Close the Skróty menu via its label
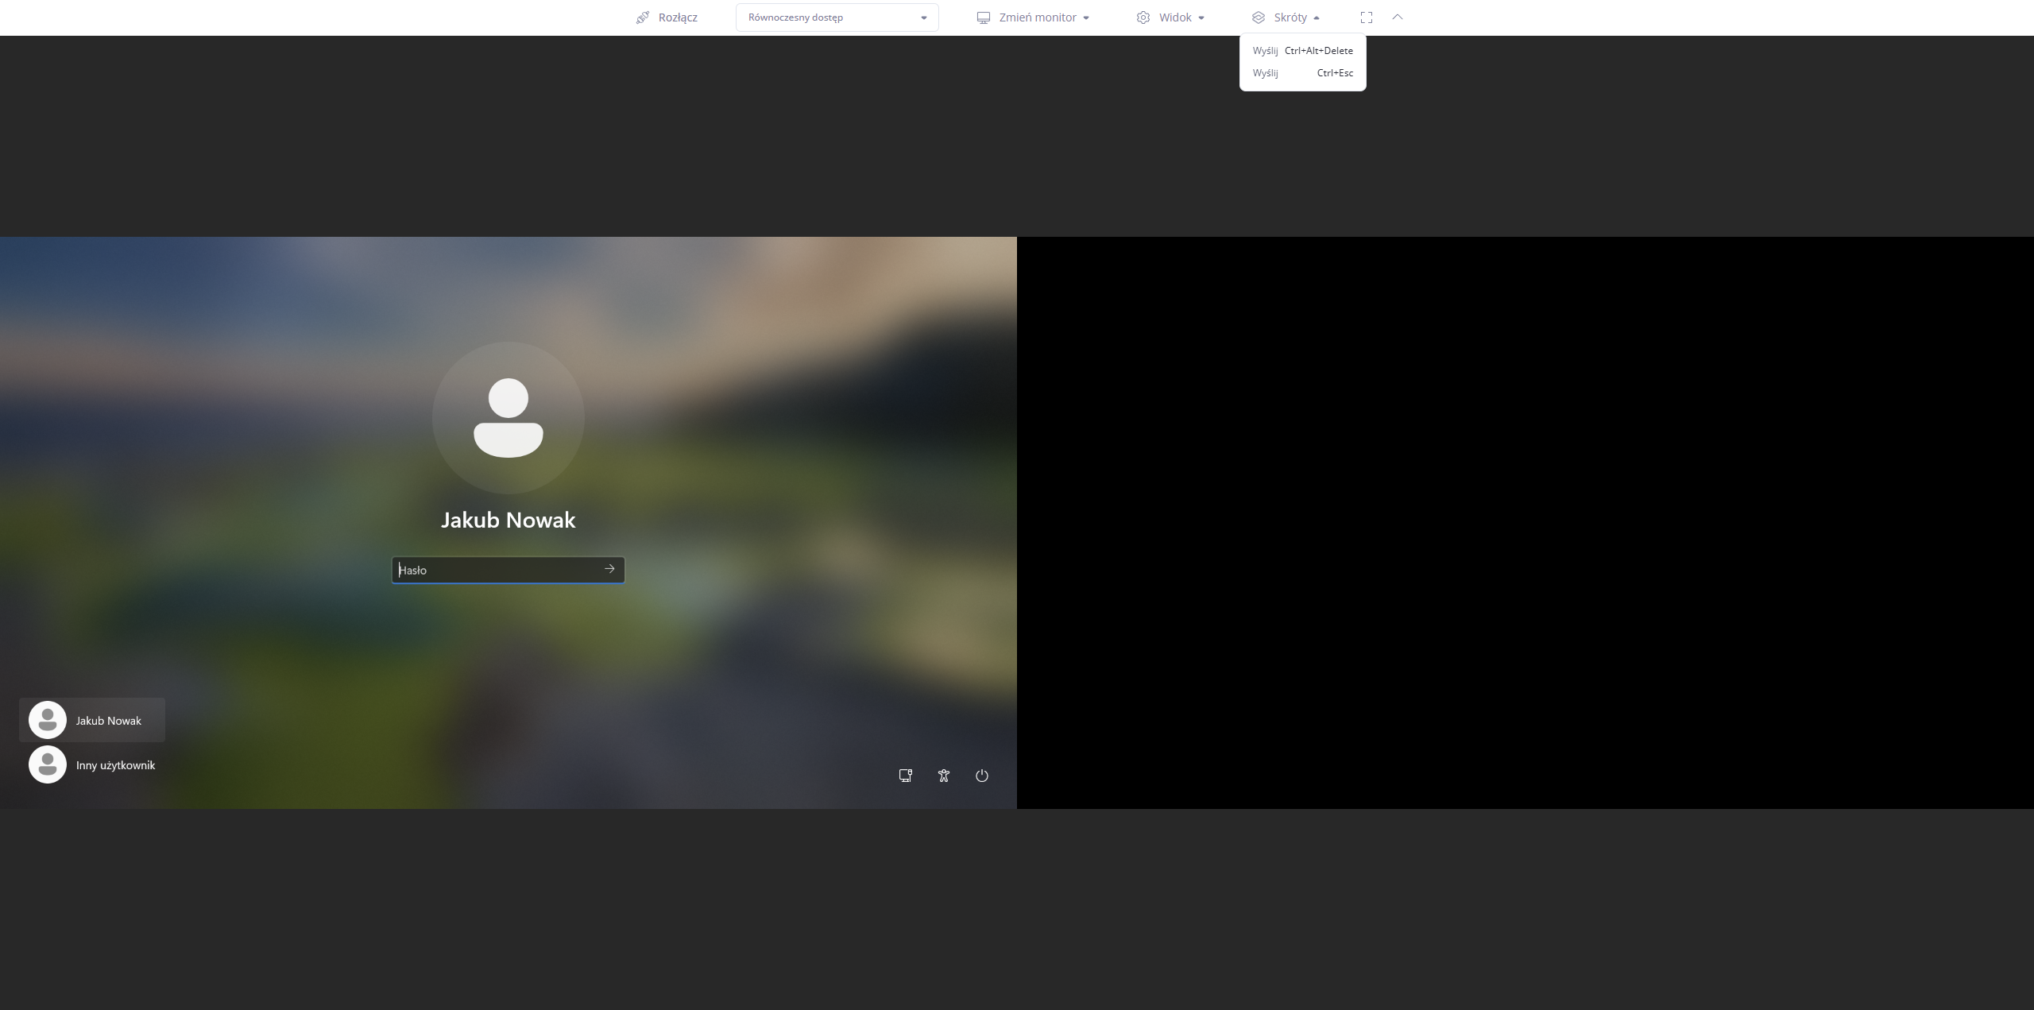Screen dimensions: 2034x1010 [1290, 17]
